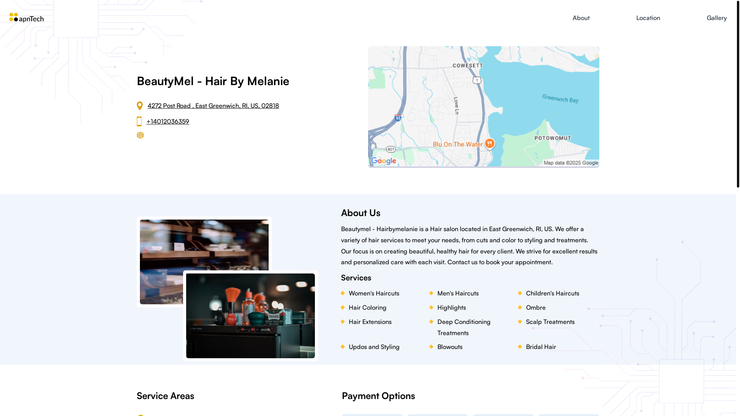Open the Location nav item
This screenshot has width=740, height=416.
tap(648, 18)
